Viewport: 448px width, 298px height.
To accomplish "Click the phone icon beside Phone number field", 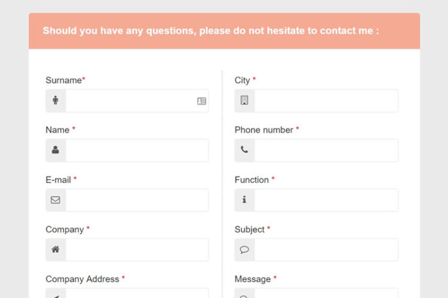I will click(x=244, y=150).
